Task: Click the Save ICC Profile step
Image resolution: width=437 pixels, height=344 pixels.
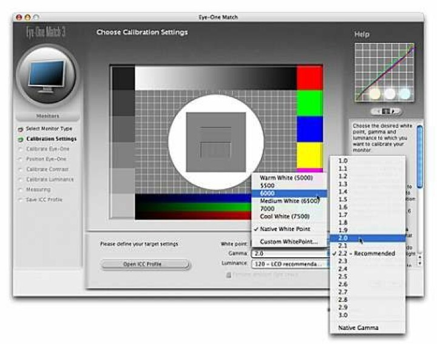Action: (x=44, y=200)
